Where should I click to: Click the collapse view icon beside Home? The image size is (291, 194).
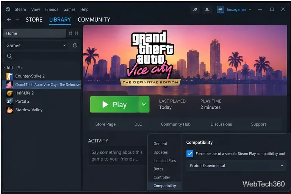point(77,33)
